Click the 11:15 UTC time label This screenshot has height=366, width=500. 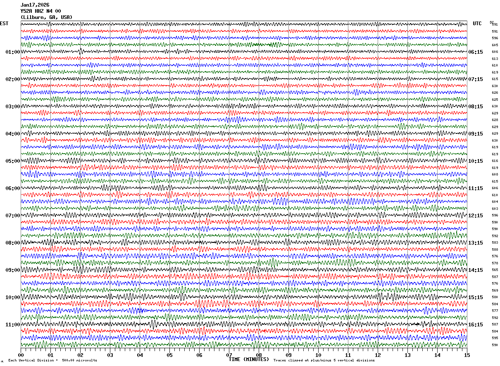coord(476,188)
